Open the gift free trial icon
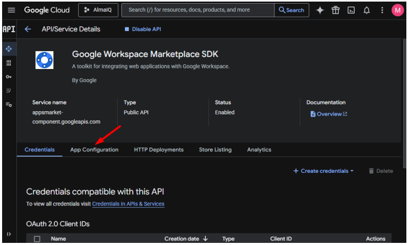This screenshot has height=245, width=409. (x=336, y=10)
